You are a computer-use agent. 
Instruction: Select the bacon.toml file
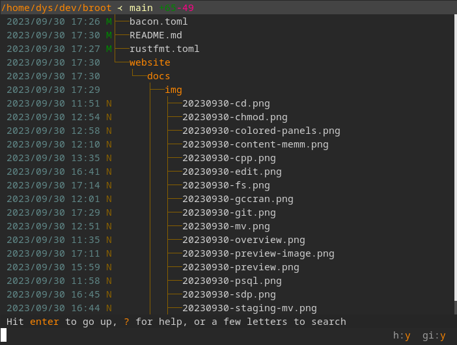(x=159, y=21)
